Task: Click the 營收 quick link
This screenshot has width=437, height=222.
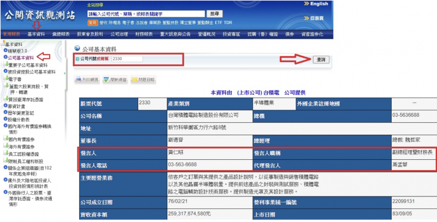Action: click(104, 22)
